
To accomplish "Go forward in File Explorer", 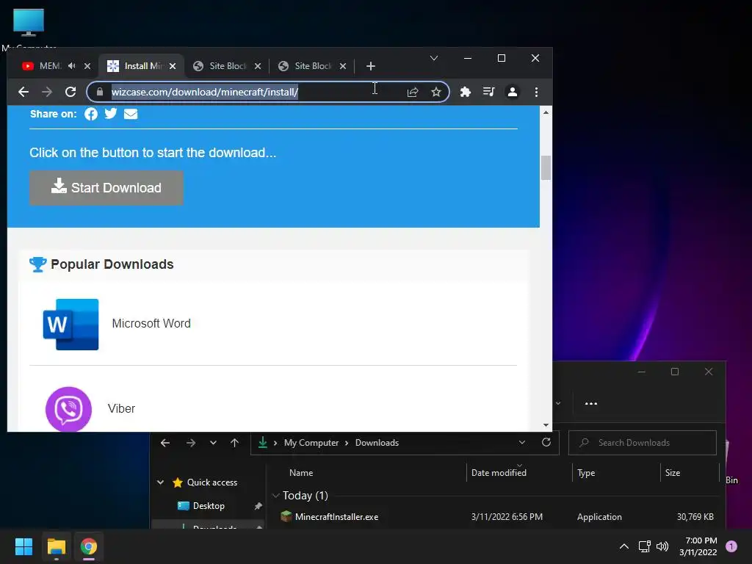I will coord(190,443).
